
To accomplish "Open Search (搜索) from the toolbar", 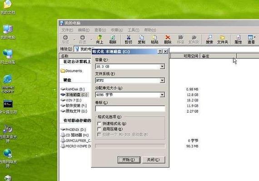I will click(209, 39).
